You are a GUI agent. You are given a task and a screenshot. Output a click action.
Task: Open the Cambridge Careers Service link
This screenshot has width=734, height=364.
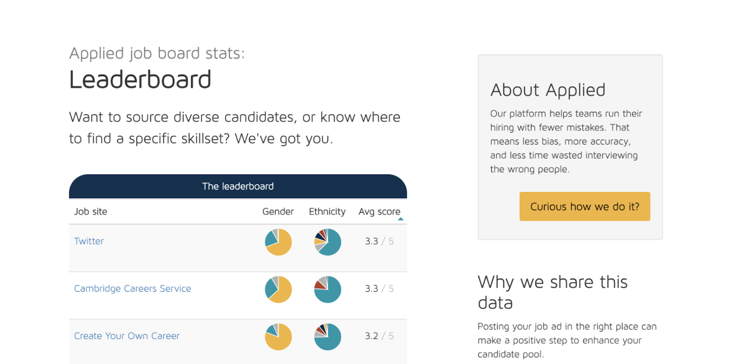(133, 288)
